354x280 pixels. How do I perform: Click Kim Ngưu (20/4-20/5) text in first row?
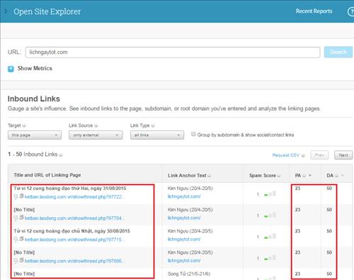[190, 189]
